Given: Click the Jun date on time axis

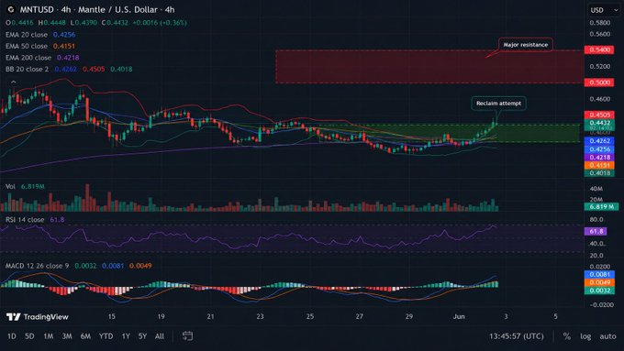Looking at the screenshot, I should (459, 317).
